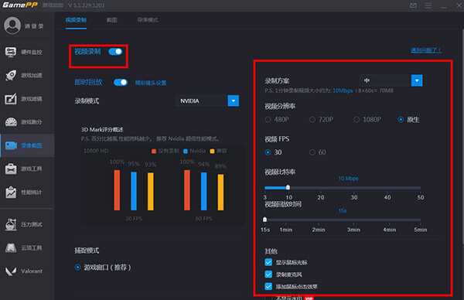This screenshot has height=300, width=464.
Task: Click the orange bar in 30 FPS chart group
Action: pos(151,192)
